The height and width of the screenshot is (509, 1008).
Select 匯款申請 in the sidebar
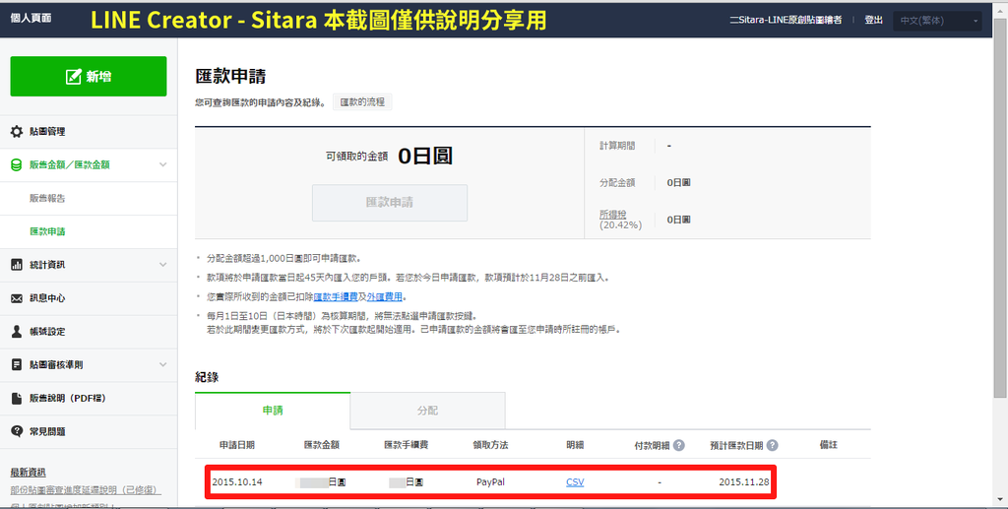(47, 231)
